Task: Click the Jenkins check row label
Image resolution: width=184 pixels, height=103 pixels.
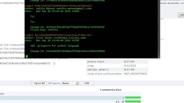Action: [96, 61]
